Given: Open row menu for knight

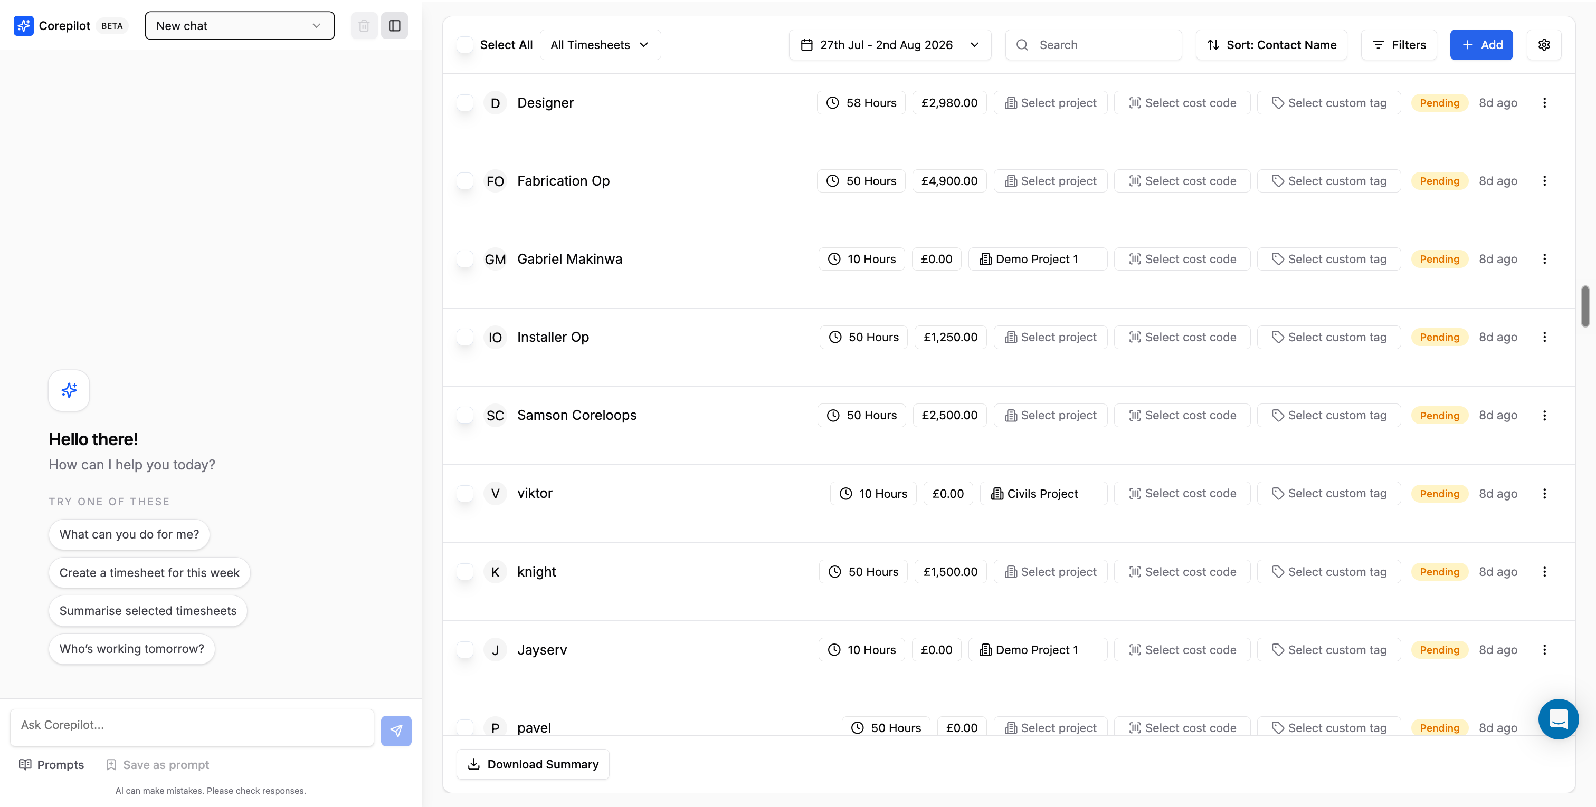Looking at the screenshot, I should point(1545,572).
